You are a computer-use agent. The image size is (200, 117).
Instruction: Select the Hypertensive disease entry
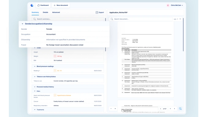pos(64,95)
